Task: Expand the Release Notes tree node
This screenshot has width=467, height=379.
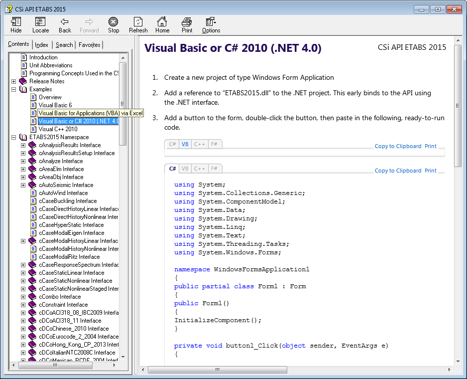Action: pyautogui.click(x=13, y=81)
